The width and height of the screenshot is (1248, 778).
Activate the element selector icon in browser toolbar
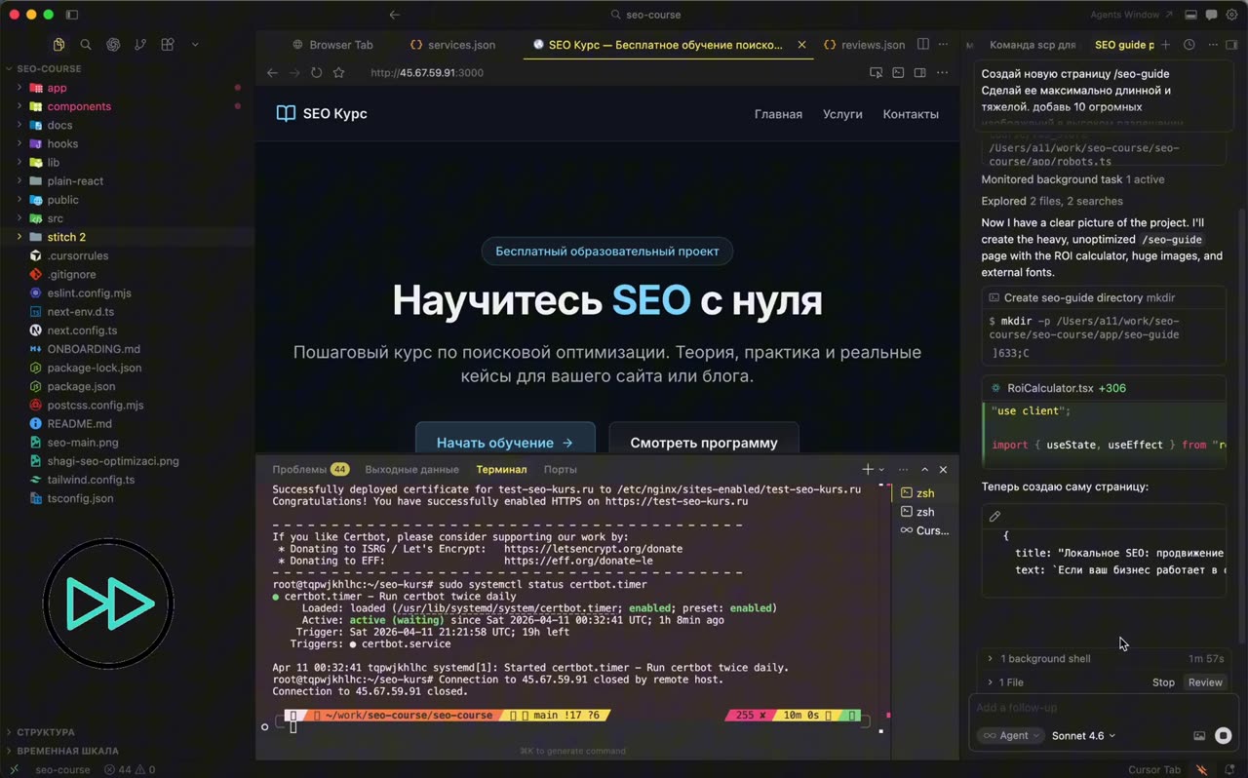click(876, 73)
